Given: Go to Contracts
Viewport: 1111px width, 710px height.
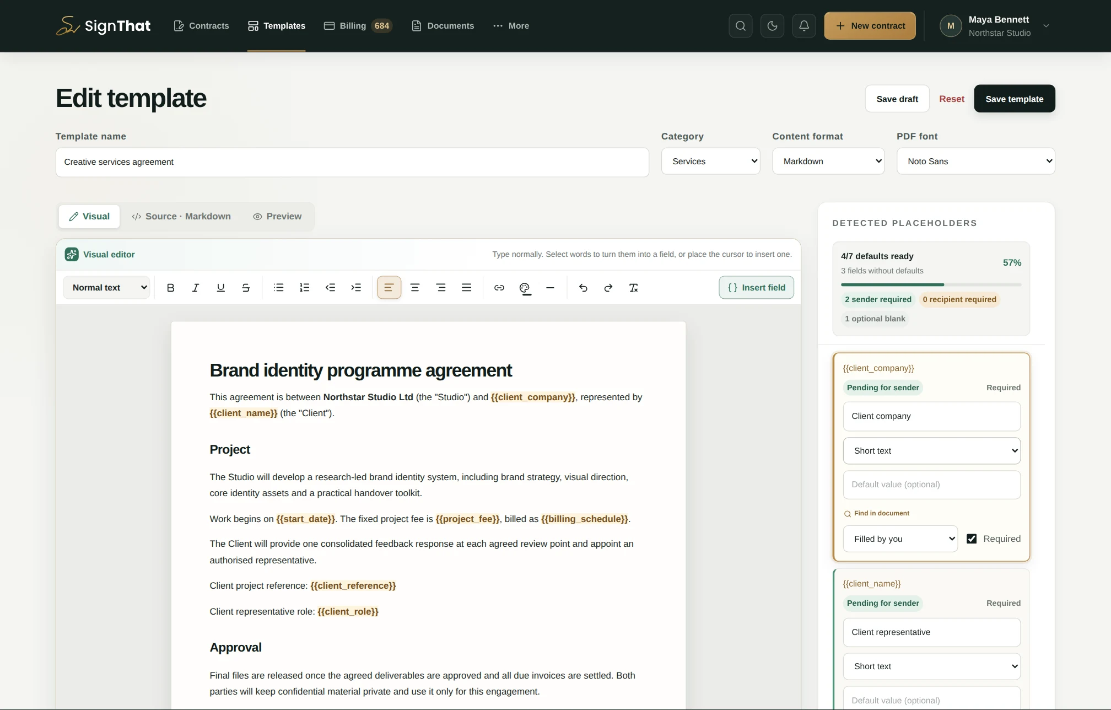Looking at the screenshot, I should coord(201,26).
